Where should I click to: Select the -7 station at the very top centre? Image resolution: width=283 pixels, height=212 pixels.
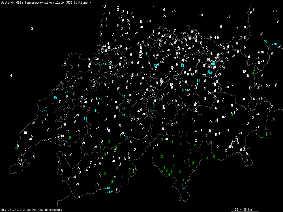(153, 6)
